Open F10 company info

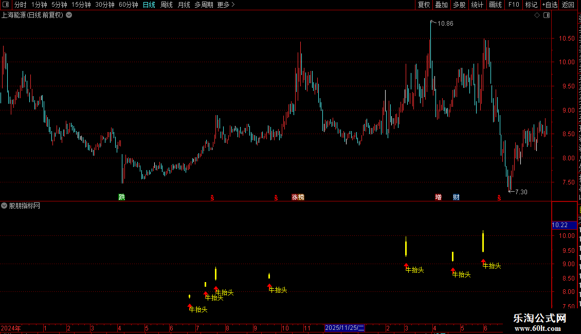(x=514, y=5)
